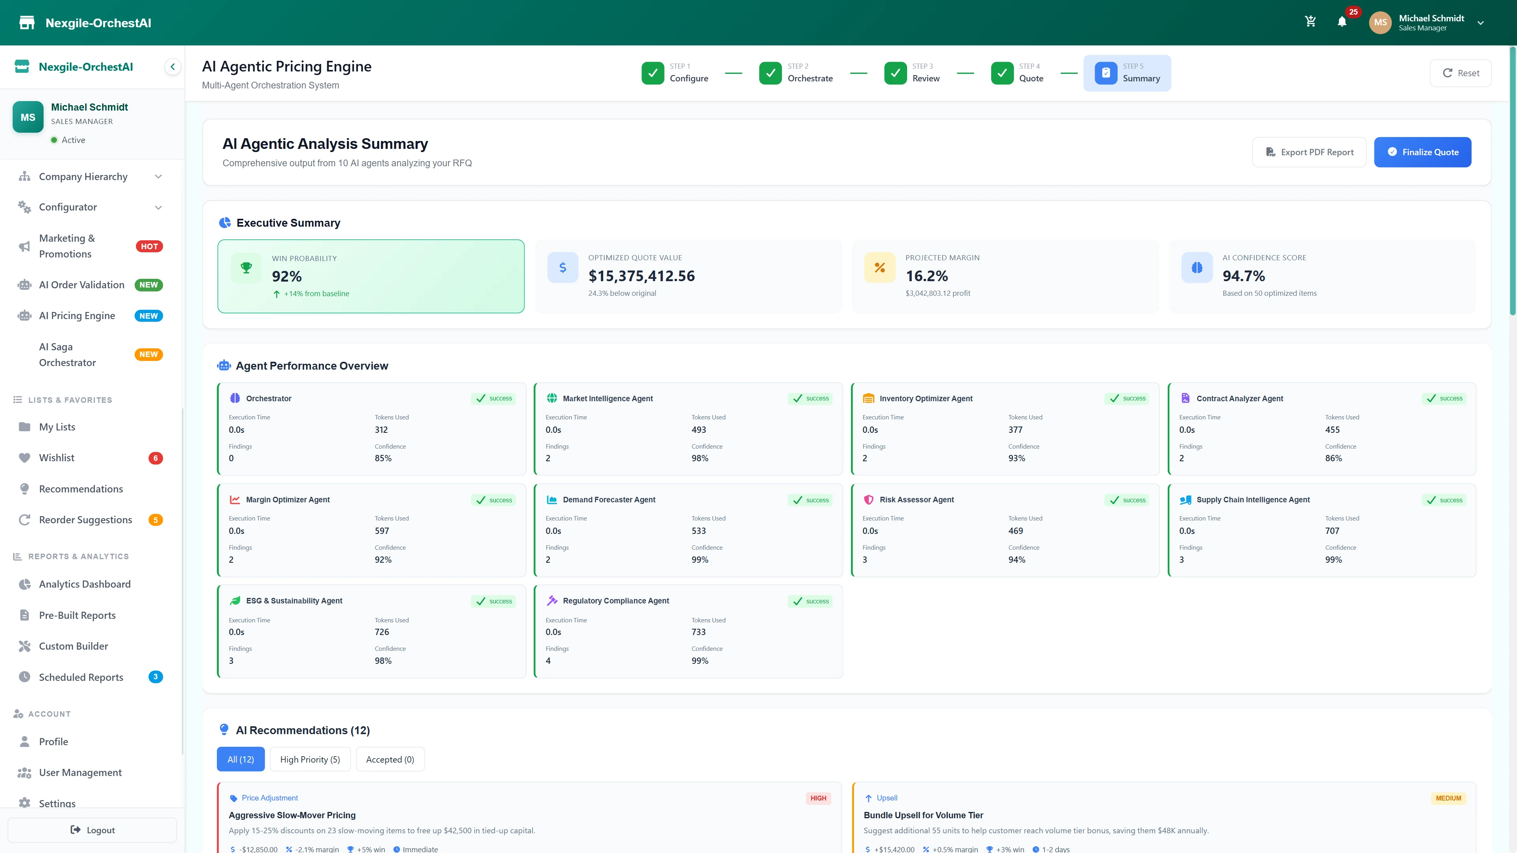The width and height of the screenshot is (1517, 853).
Task: Open Marketing & Promotions marked HOT
Action: [66, 246]
